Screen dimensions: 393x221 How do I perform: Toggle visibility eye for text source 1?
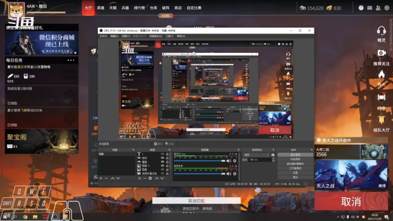(163, 154)
